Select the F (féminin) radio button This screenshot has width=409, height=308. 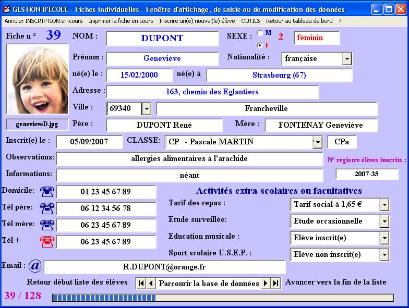[260, 45]
